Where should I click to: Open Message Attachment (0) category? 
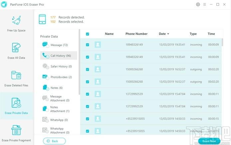tap(60, 98)
